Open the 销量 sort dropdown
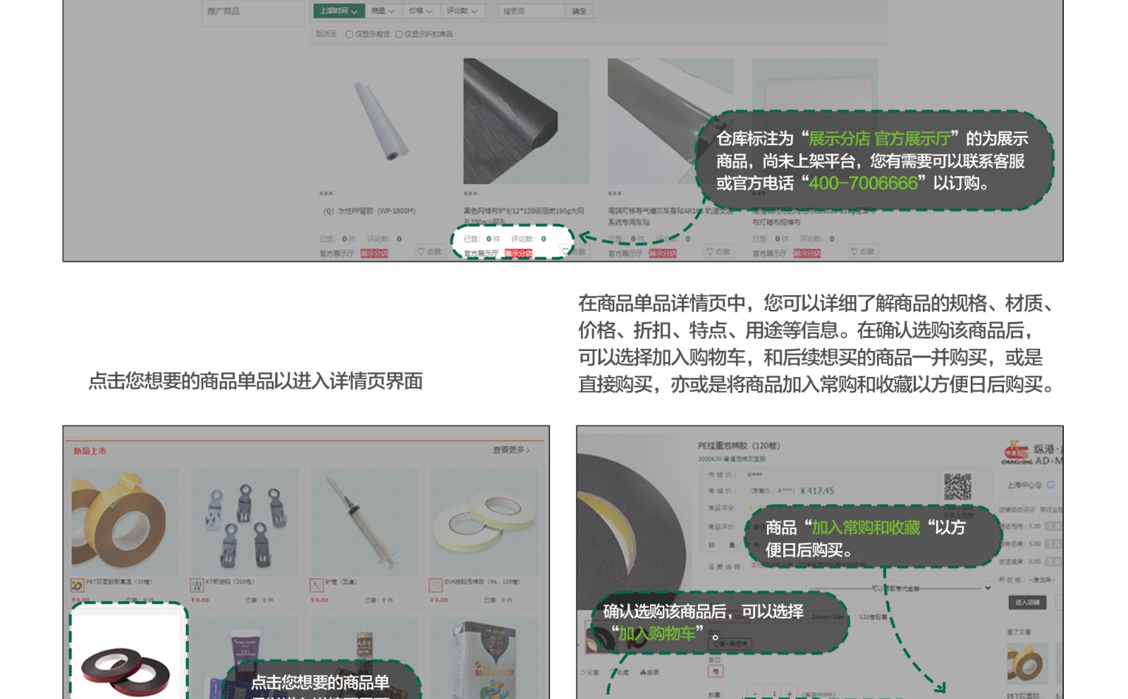 384,11
